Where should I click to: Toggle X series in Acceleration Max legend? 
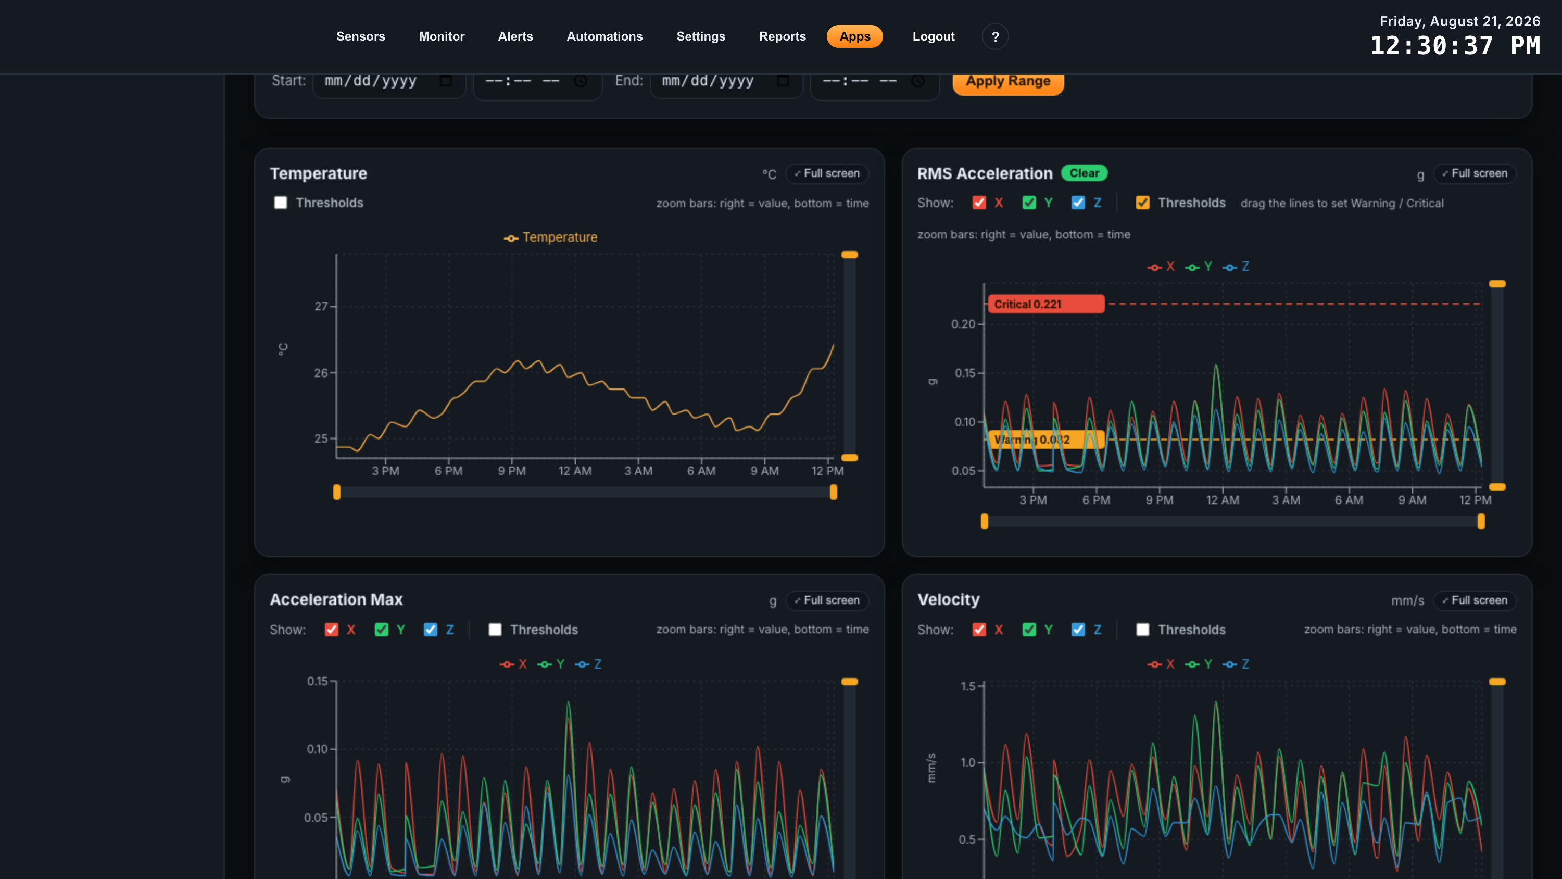(513, 664)
